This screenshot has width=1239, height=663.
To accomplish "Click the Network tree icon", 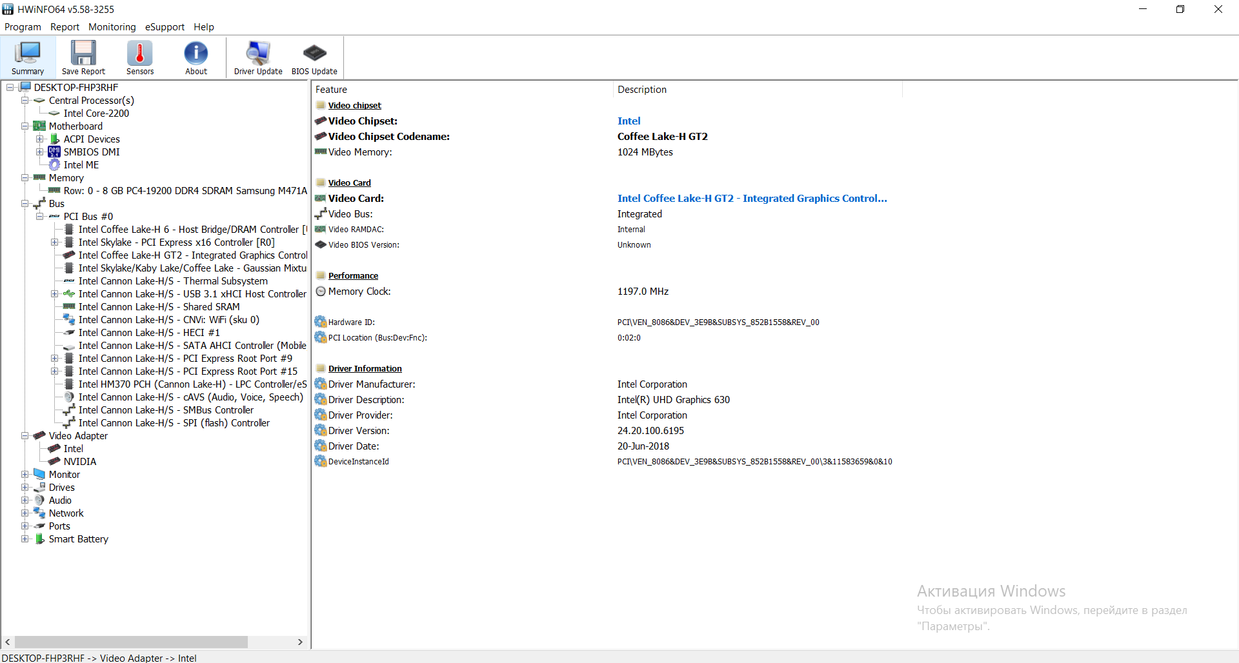I will [39, 513].
